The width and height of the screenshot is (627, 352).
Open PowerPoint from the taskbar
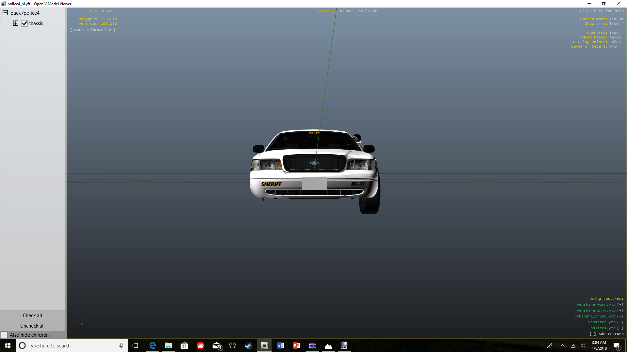tap(297, 345)
